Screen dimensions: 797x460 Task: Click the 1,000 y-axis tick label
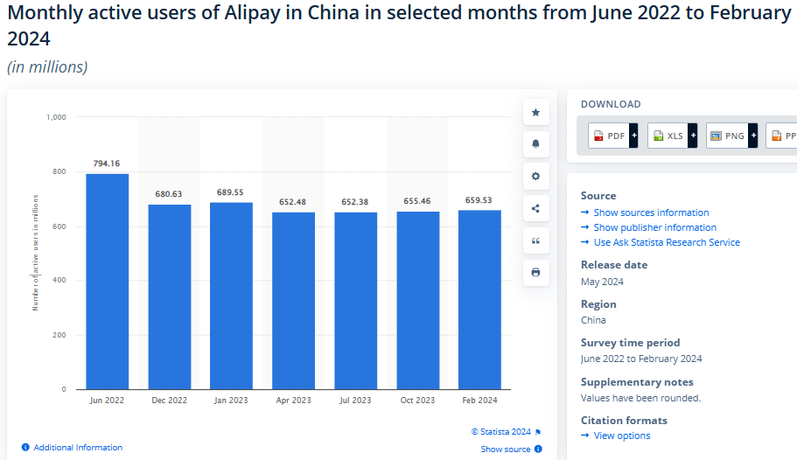[56, 117]
